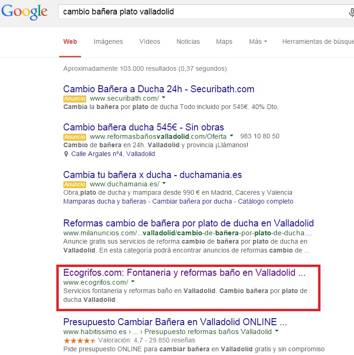Open the dropdown arrow next to www.ecogrifos.com

[x=133, y=282]
